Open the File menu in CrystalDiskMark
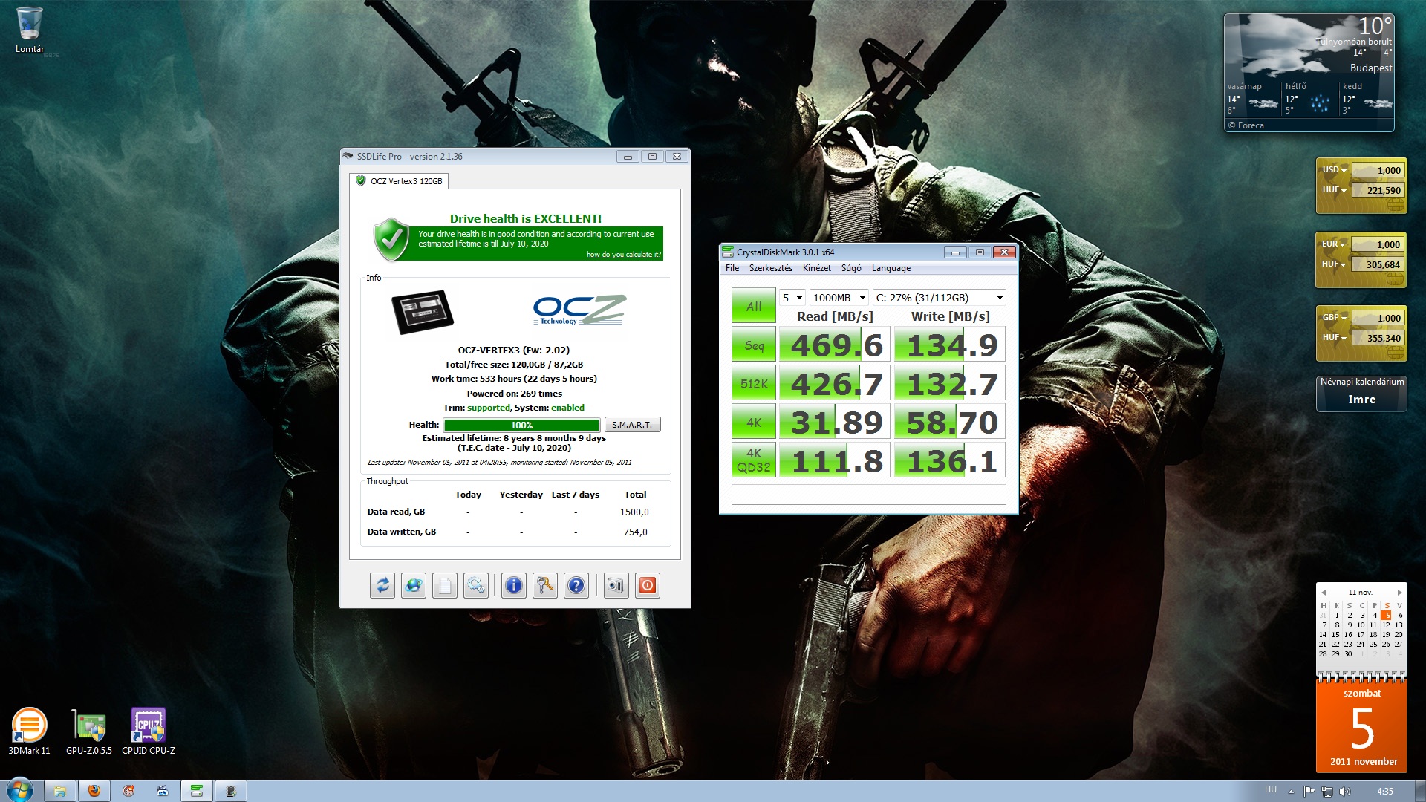The height and width of the screenshot is (802, 1426). 732,268
